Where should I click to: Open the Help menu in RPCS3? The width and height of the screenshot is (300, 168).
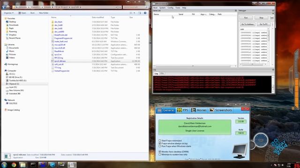click(x=184, y=8)
